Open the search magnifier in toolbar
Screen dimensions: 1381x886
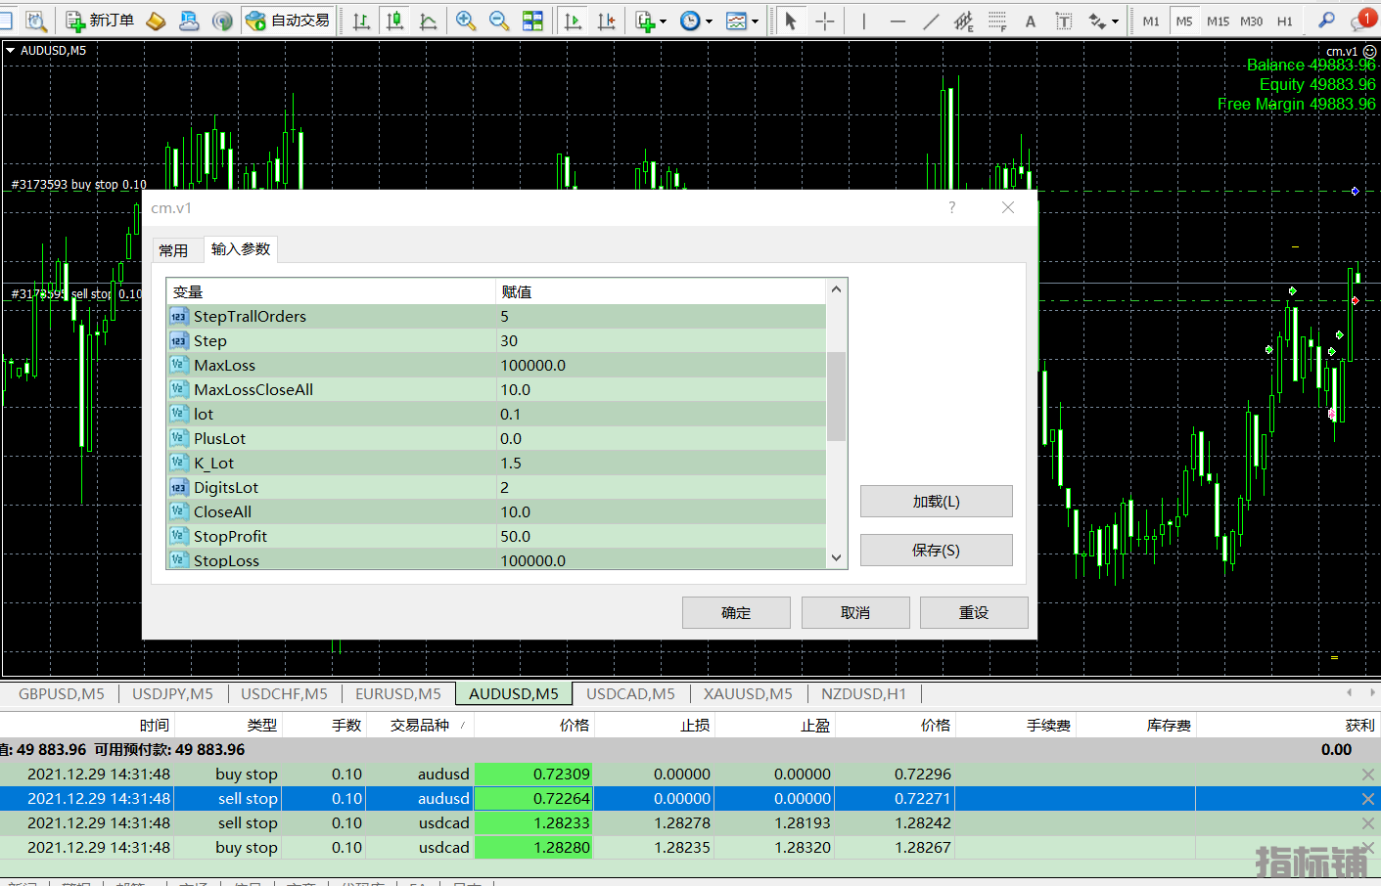coord(1326,21)
